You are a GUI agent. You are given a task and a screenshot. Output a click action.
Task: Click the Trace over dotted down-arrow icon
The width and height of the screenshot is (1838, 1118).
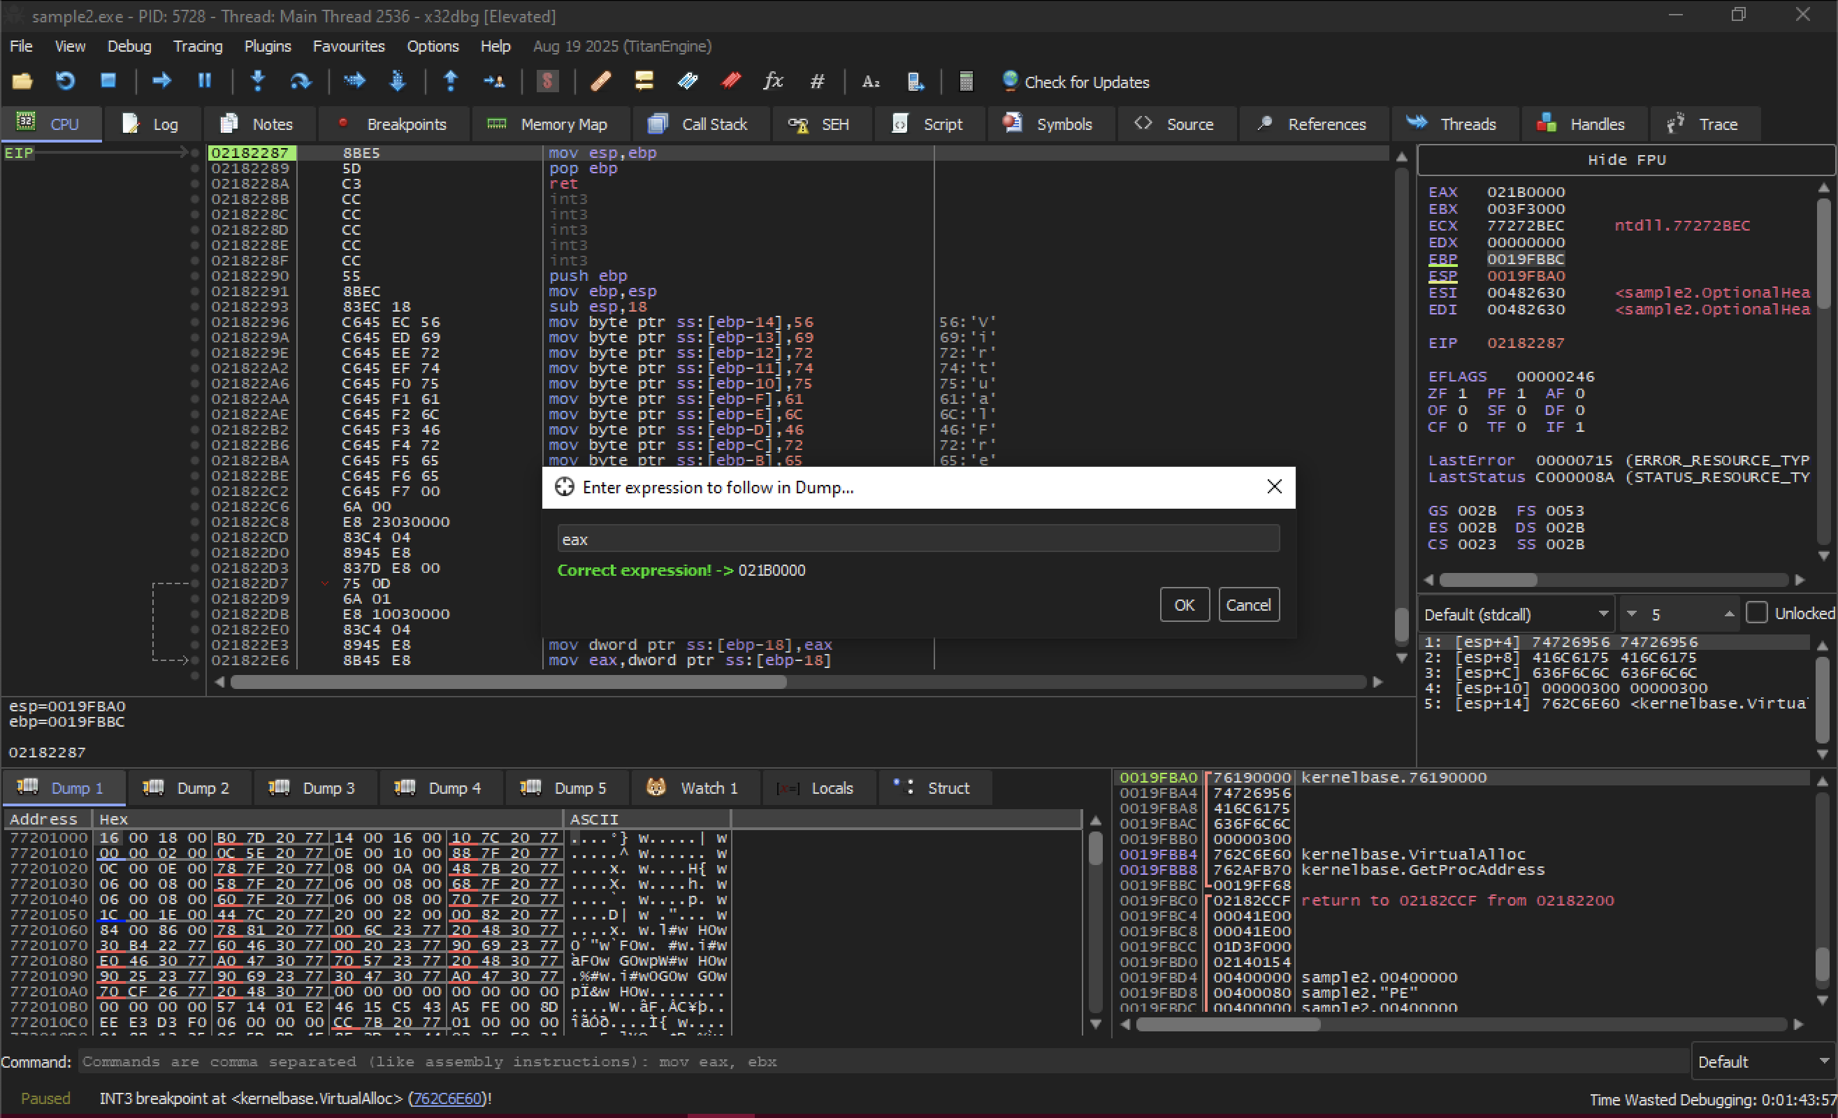tap(398, 81)
